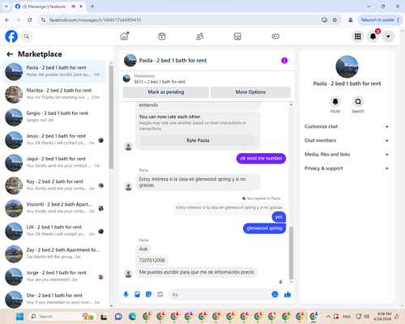The width and height of the screenshot is (405, 324).
Task: Click Mark as pending button
Action: tap(166, 92)
